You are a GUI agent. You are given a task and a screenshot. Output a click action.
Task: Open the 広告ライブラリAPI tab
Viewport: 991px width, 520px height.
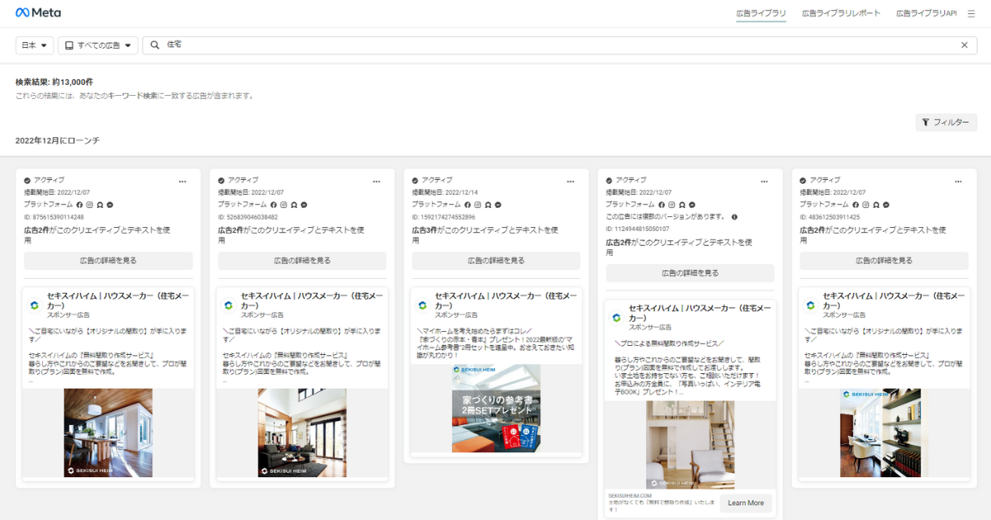click(926, 13)
